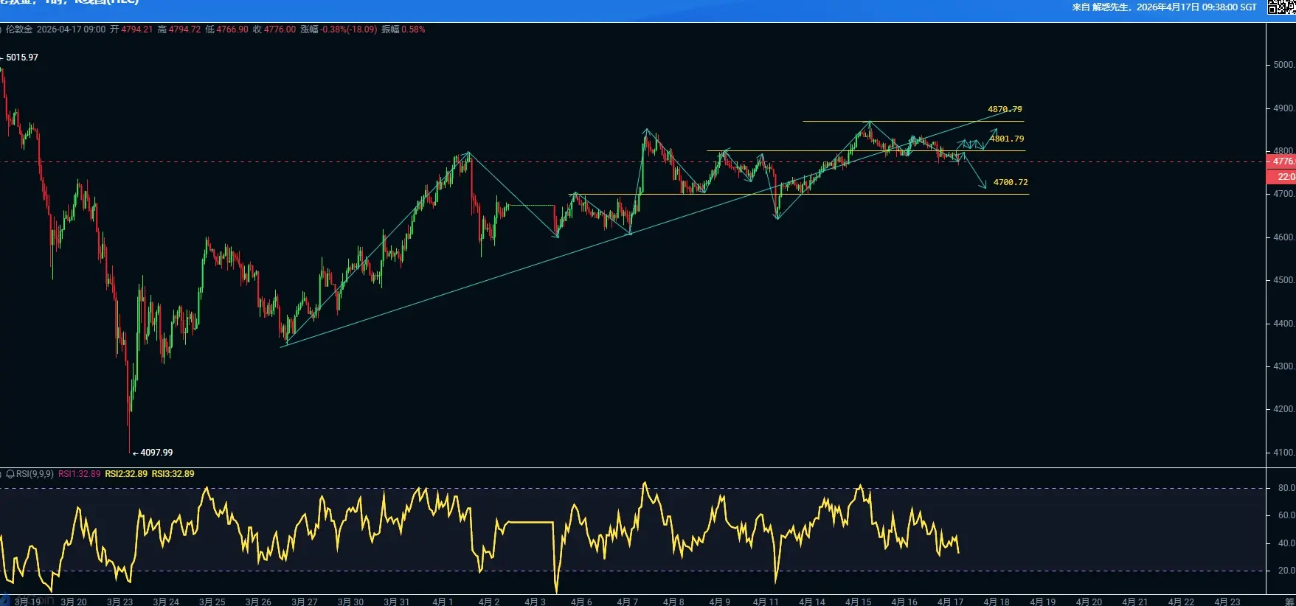Click the 20.0 tick on the RSI axis
This screenshot has width=1296, height=606.
pyautogui.click(x=1286, y=571)
